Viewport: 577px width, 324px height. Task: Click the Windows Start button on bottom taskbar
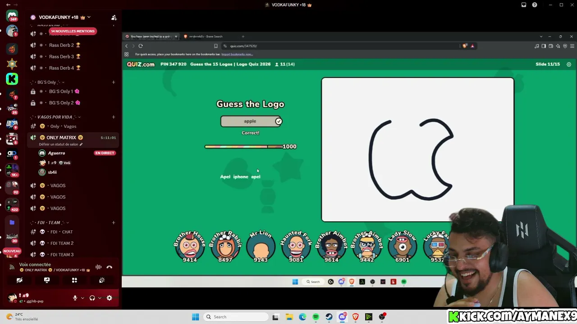click(195, 317)
